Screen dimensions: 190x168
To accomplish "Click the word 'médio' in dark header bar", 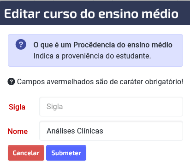I will pos(160,14).
